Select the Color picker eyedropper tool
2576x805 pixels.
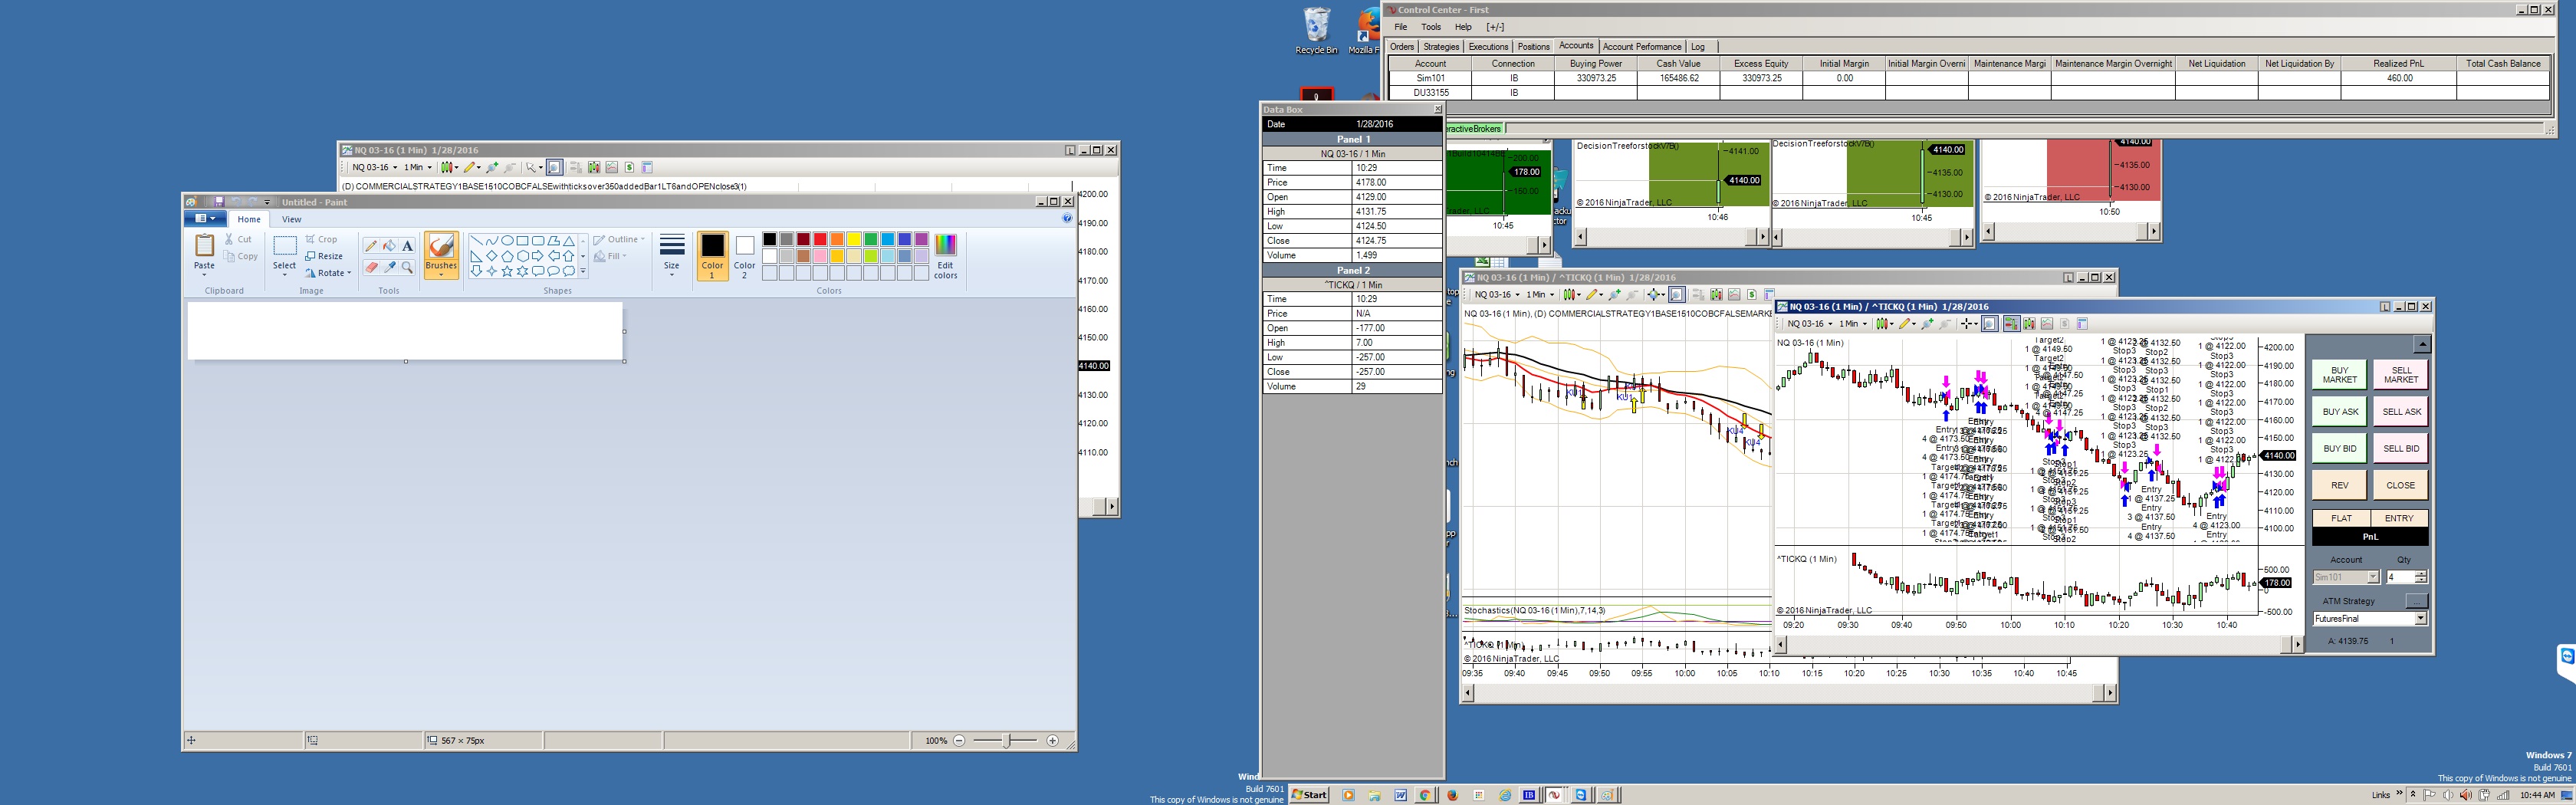click(389, 267)
